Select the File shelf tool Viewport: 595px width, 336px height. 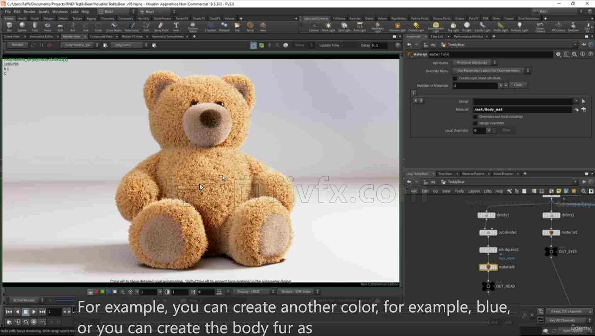[x=237, y=27]
